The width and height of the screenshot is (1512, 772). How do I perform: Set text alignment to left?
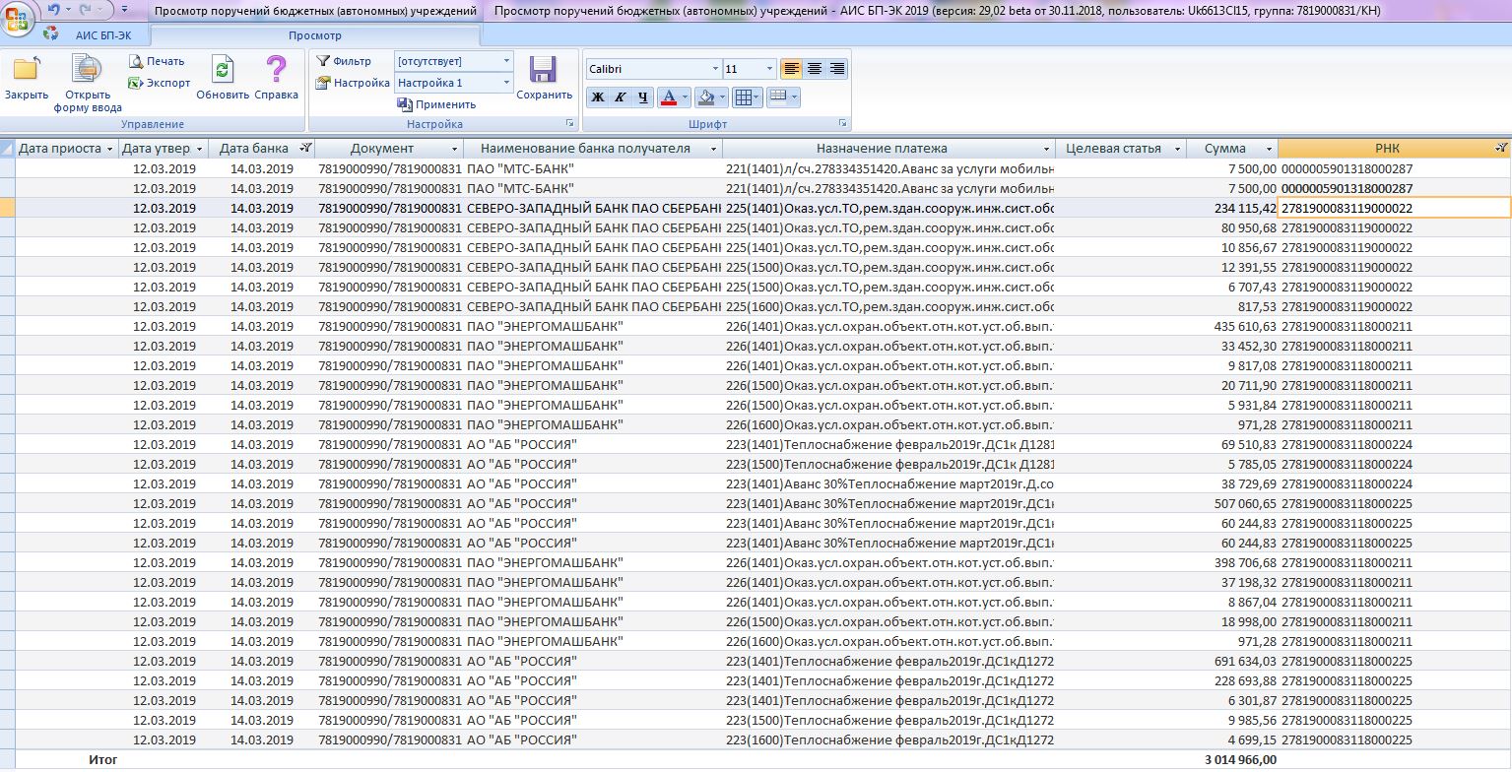791,69
